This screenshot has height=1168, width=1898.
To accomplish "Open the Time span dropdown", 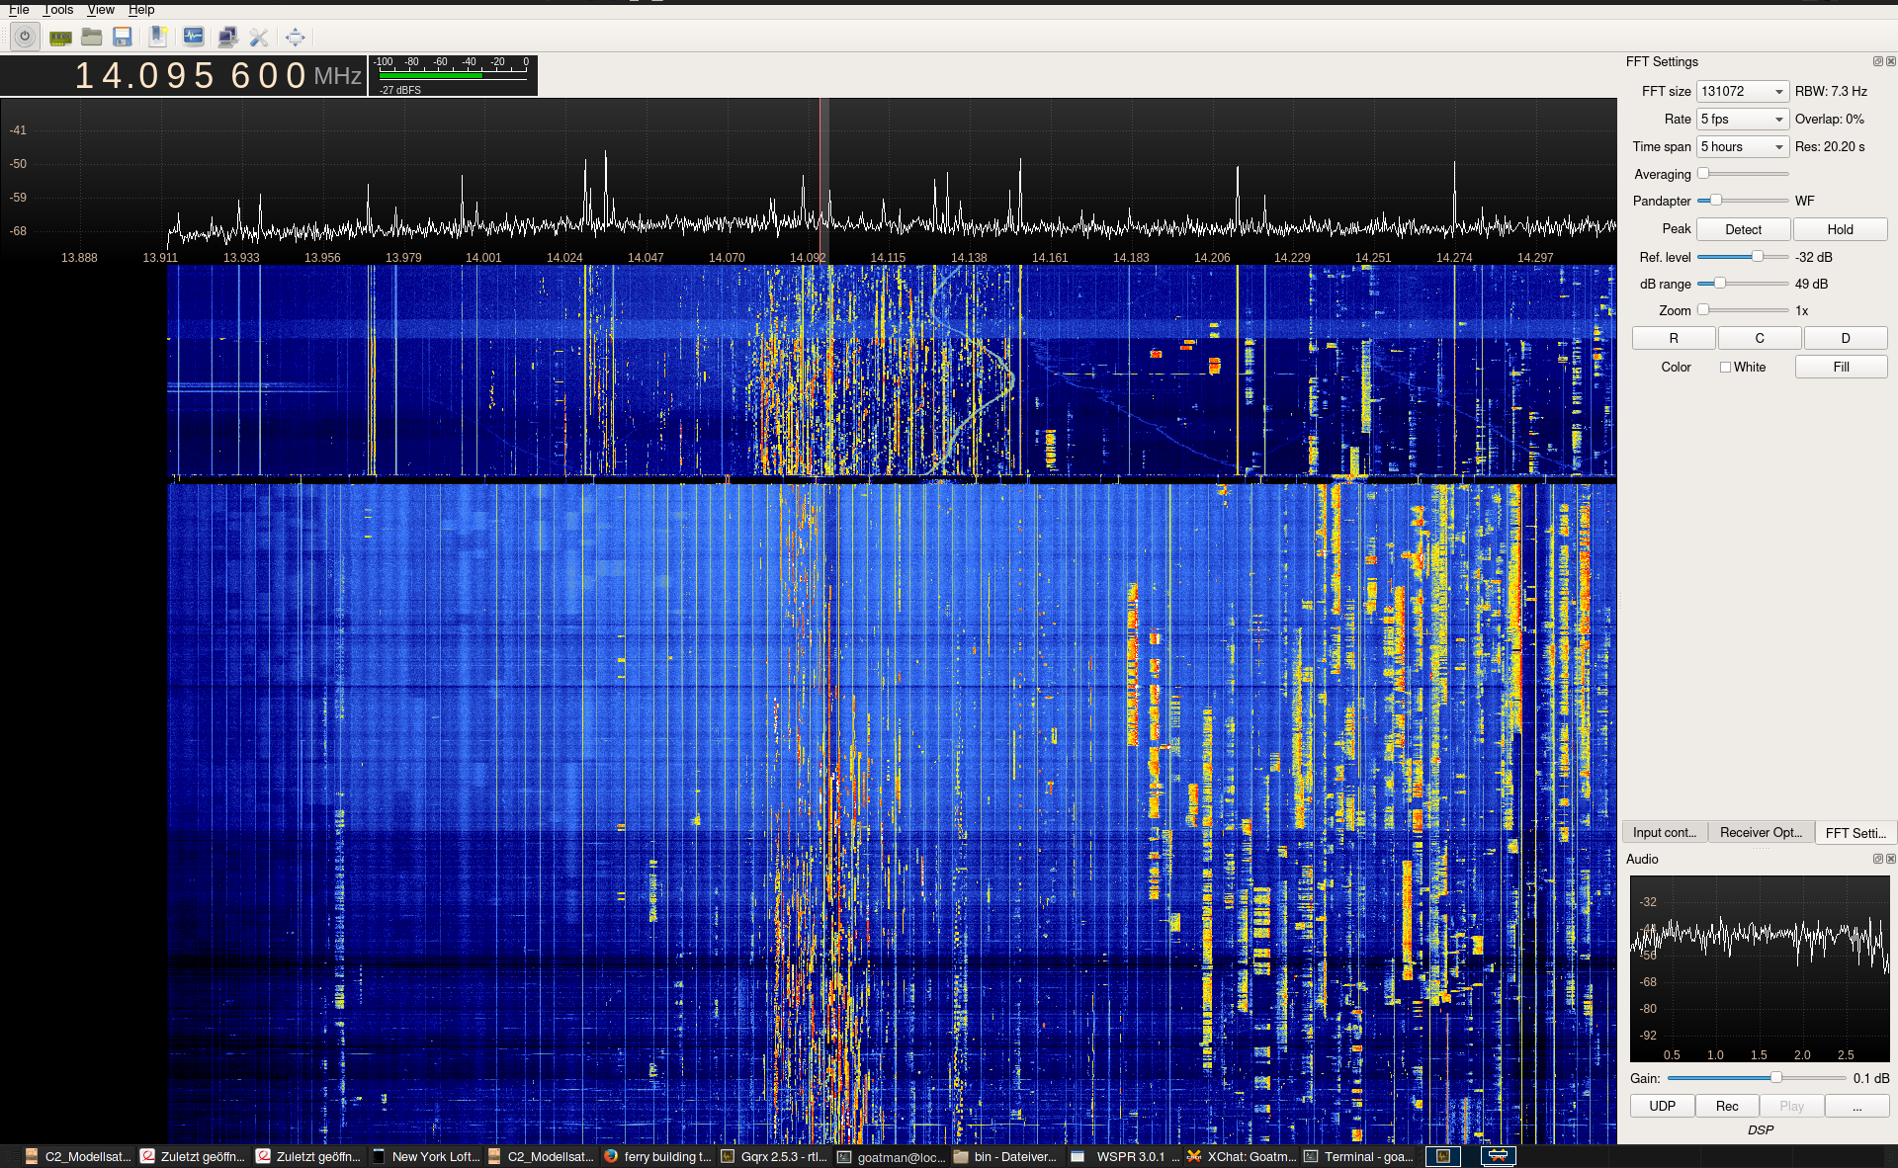I will coord(1743,146).
